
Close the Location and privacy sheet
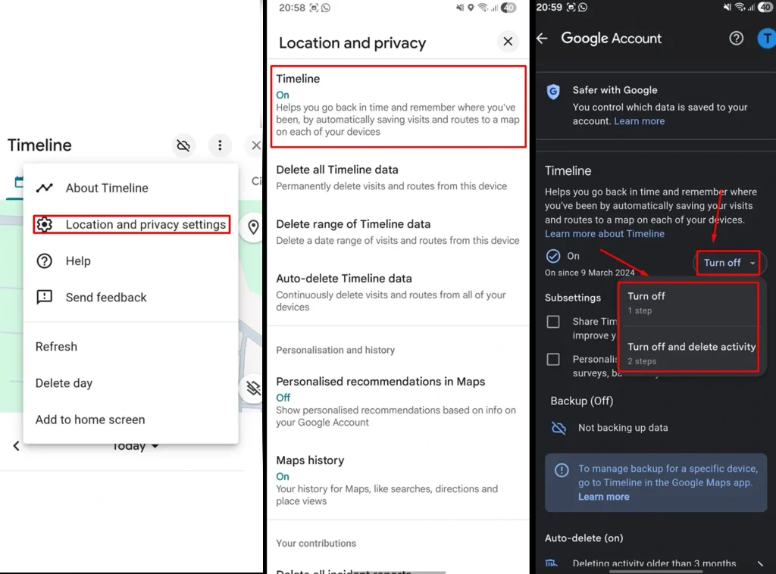[508, 42]
